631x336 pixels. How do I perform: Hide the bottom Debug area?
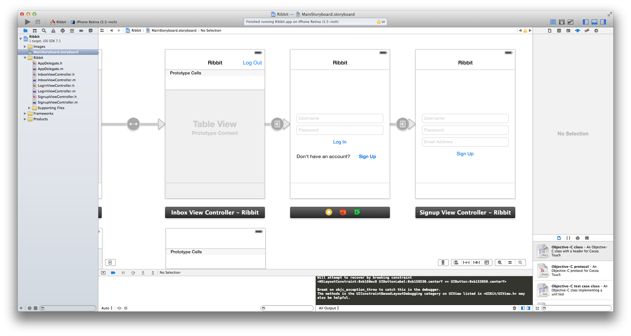tap(594, 22)
